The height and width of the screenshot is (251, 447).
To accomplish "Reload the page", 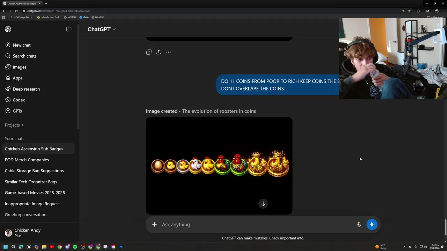I will point(16,11).
